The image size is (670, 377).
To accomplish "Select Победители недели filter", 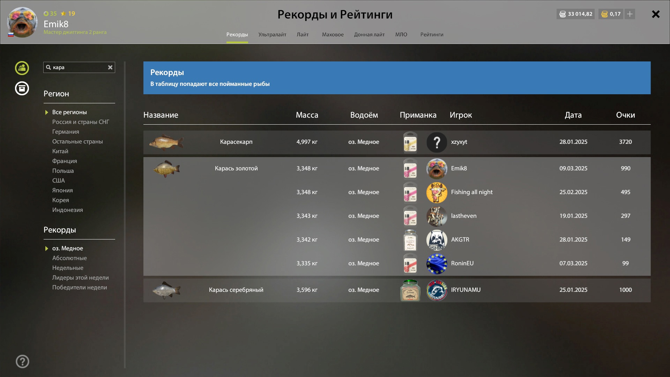I will [80, 287].
